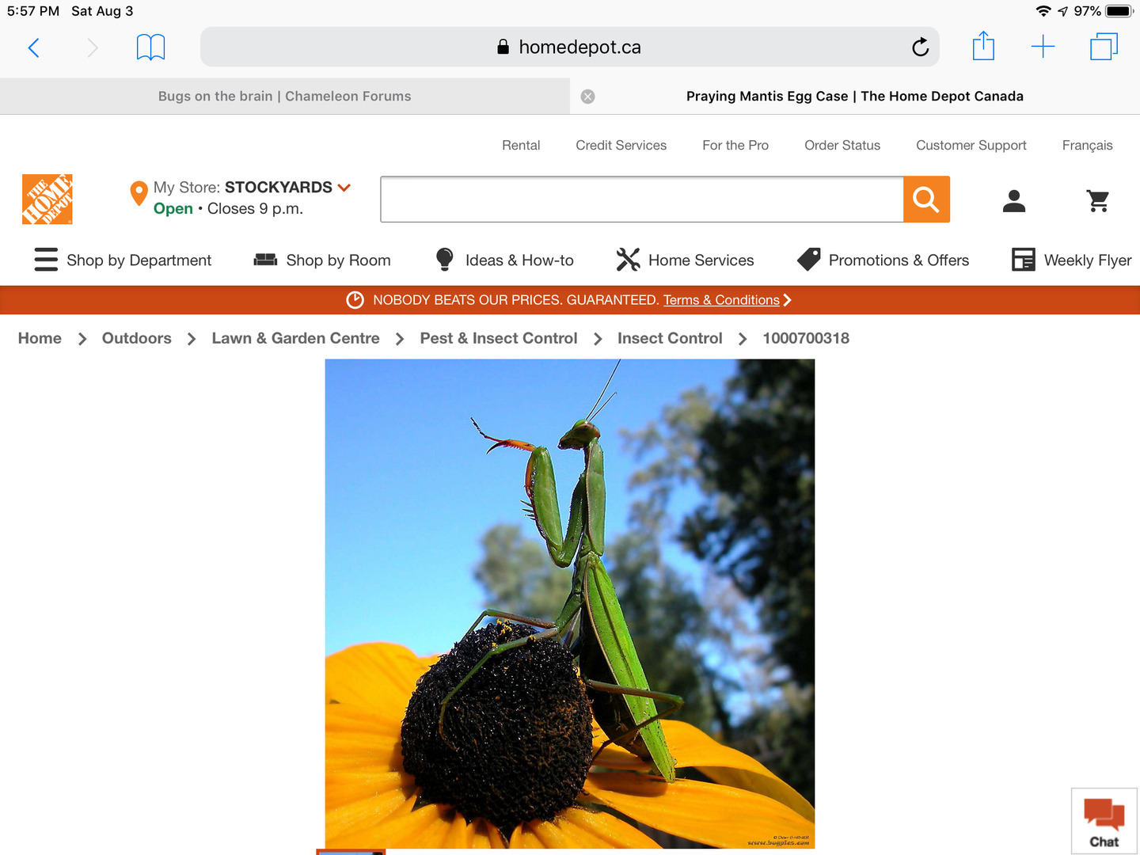Image resolution: width=1140 pixels, height=855 pixels.
Task: Reload the homedepot.ca page
Action: tap(920, 47)
